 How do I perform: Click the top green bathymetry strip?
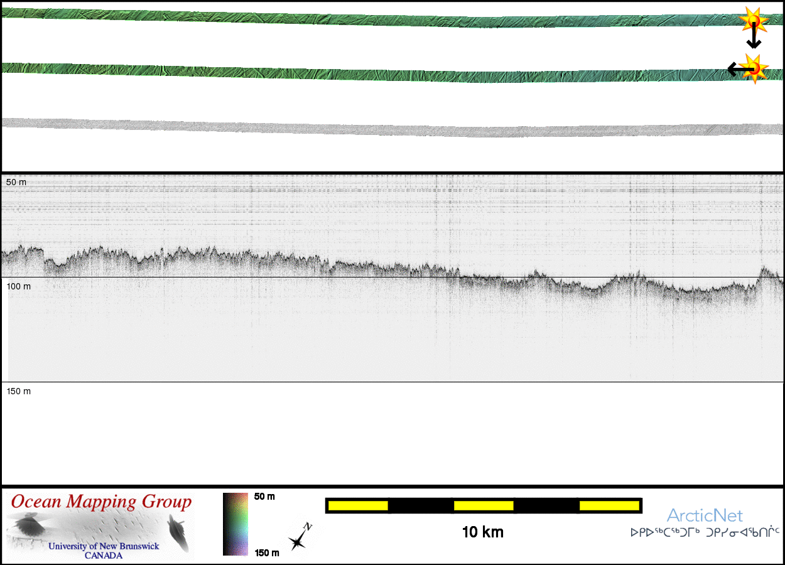(x=377, y=18)
